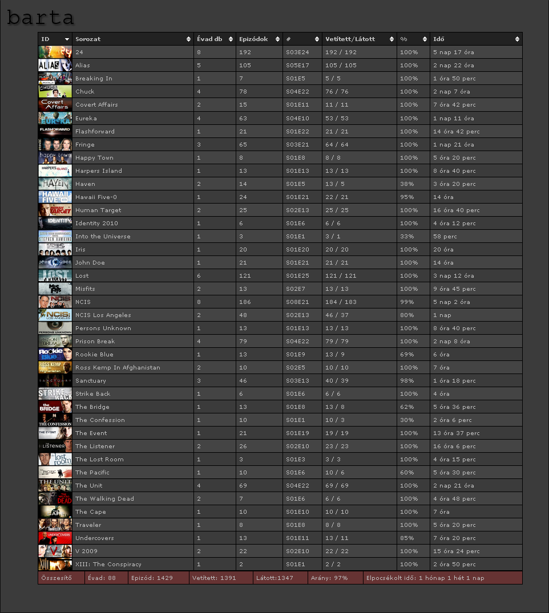This screenshot has height=613, width=549.
Task: Click Hawaii Five-0 row 22 / 21 cell
Action: [359, 197]
